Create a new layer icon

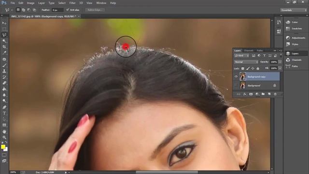269,94
